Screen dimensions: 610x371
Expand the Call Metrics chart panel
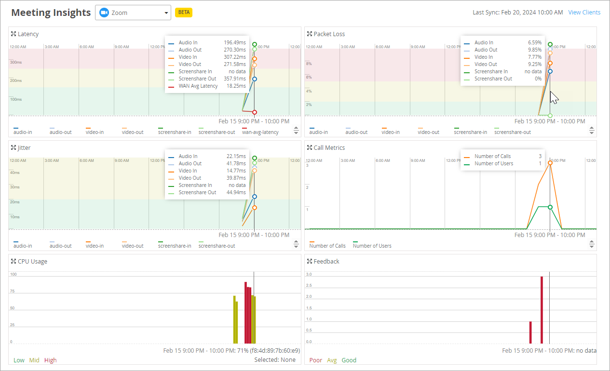[310, 148]
